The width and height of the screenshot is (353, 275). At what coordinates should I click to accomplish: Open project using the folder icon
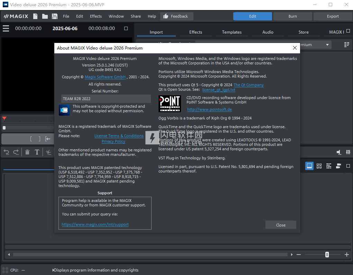point(45,16)
